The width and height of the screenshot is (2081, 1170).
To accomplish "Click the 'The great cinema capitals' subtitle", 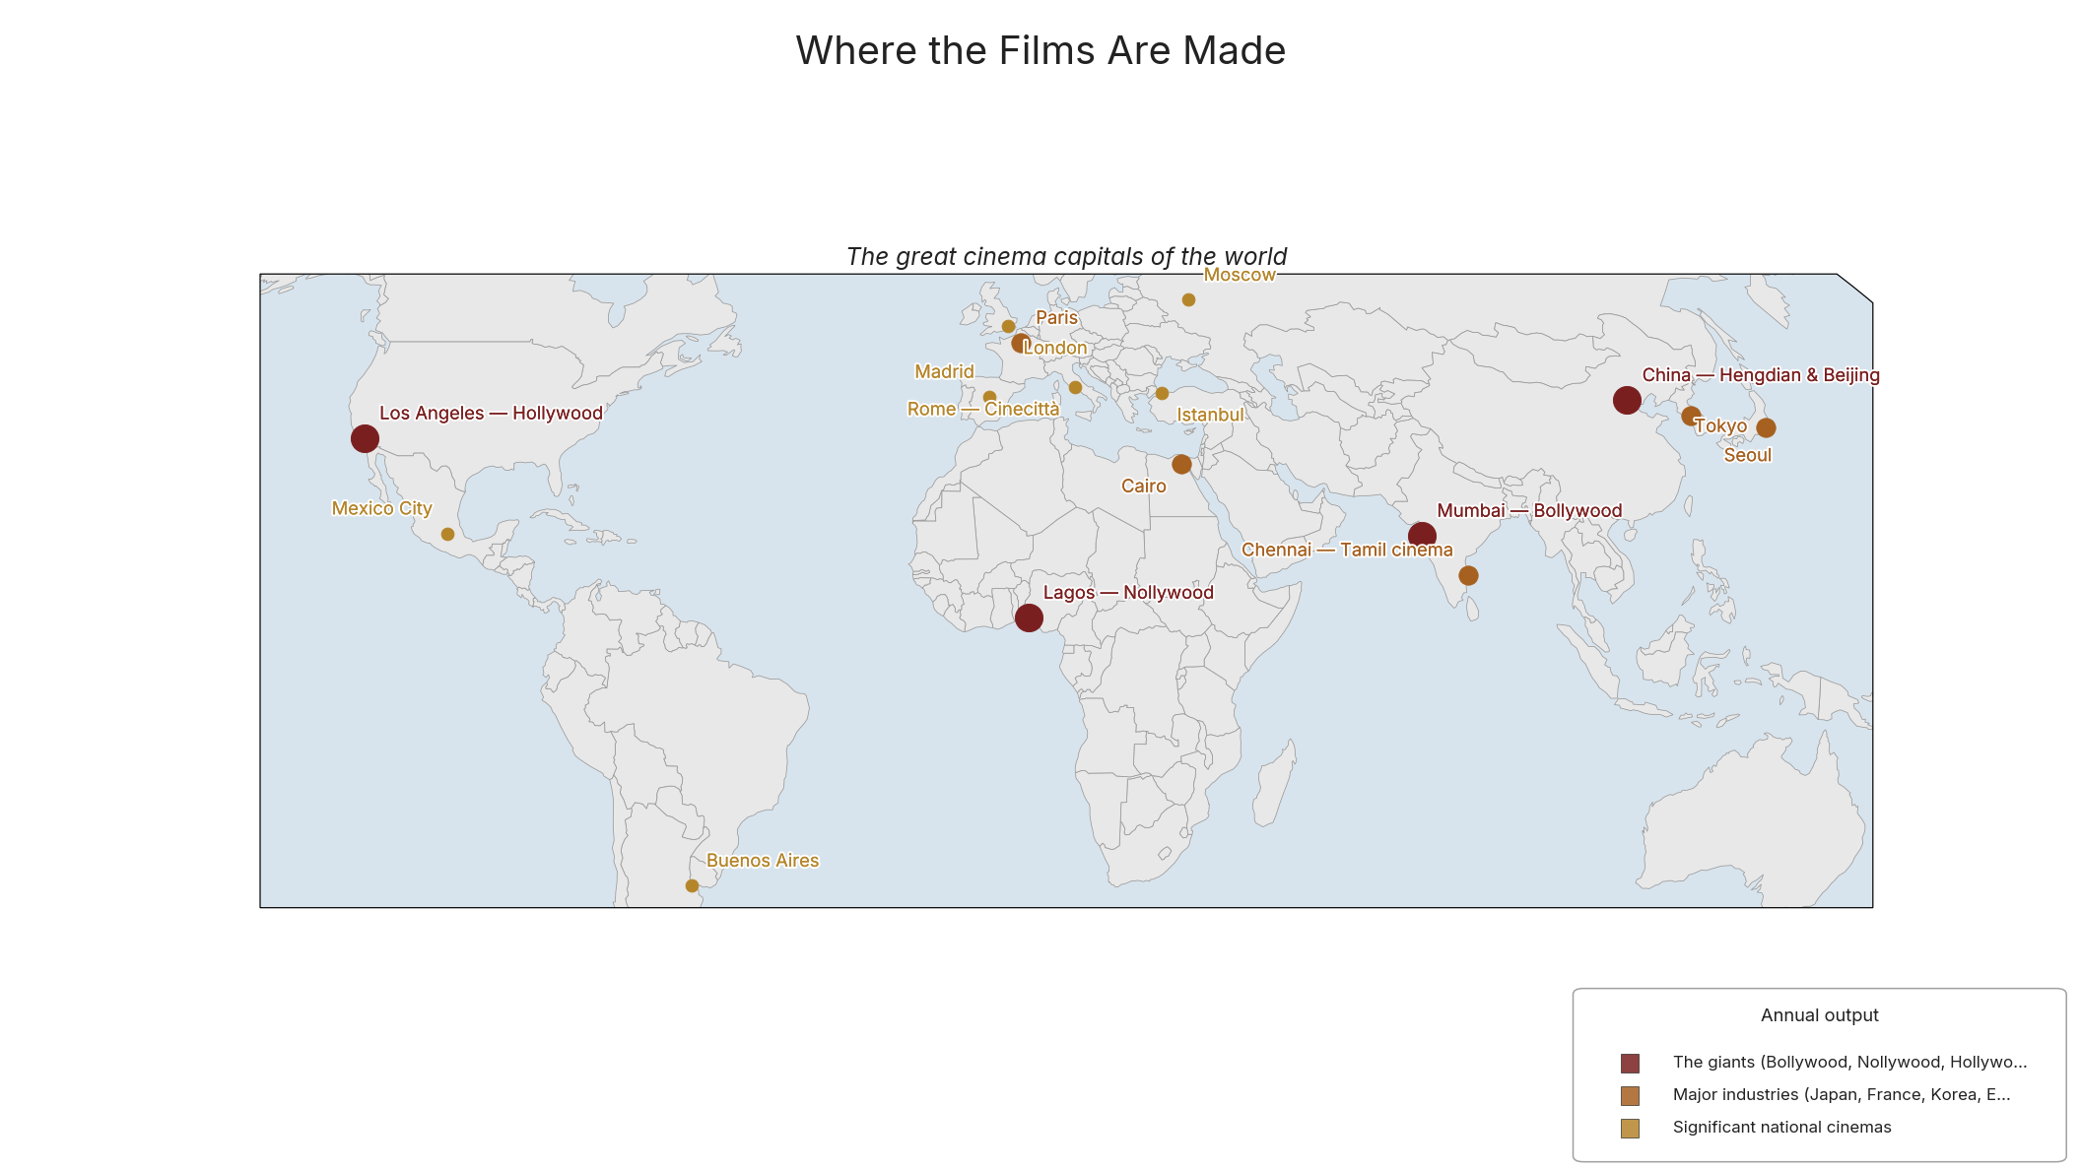I will point(1066,257).
